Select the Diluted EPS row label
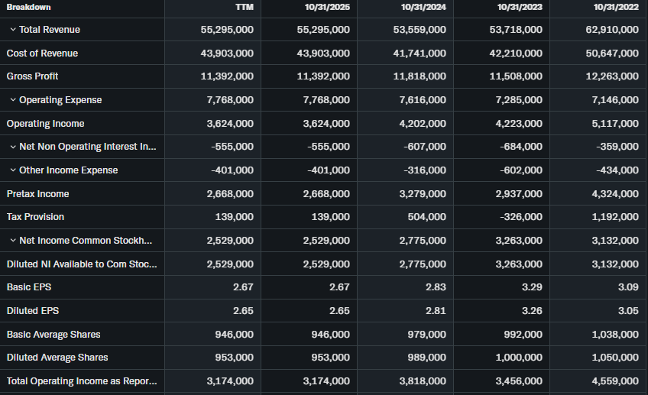Screen dimensions: 648x395 [x=31, y=311]
